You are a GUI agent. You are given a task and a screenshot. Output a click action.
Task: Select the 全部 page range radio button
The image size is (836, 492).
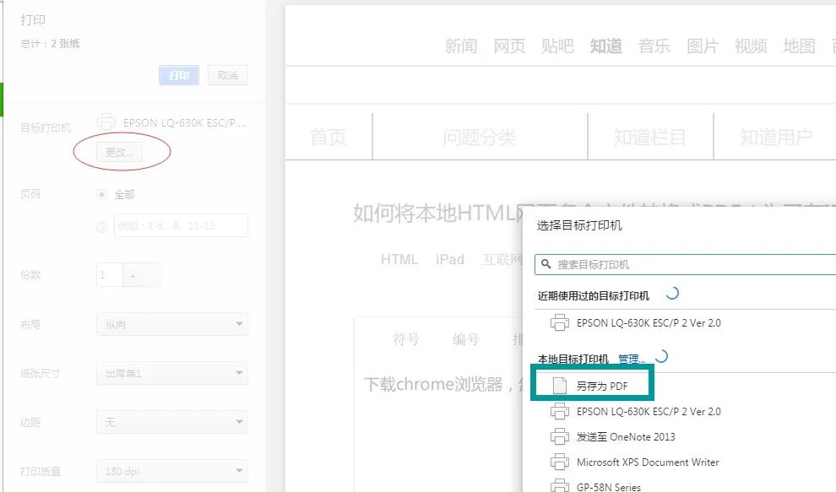(x=100, y=193)
